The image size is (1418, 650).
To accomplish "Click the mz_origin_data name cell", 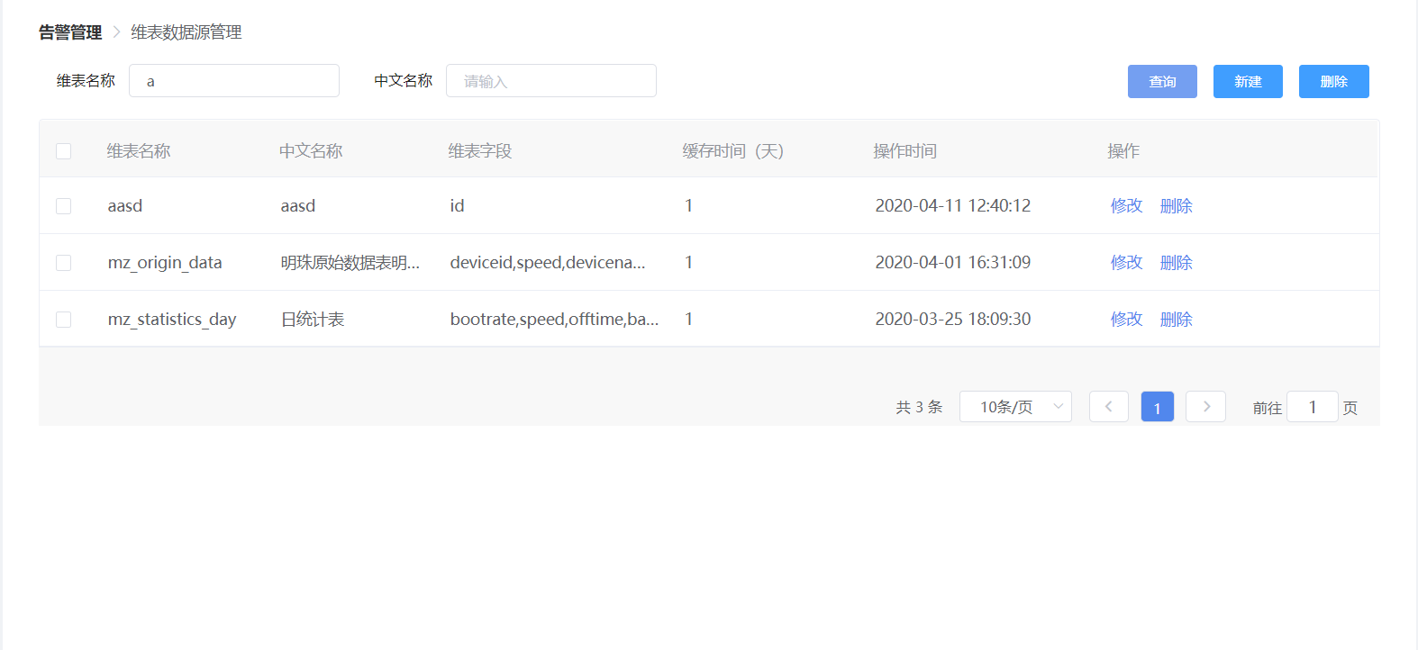I will click(x=165, y=263).
